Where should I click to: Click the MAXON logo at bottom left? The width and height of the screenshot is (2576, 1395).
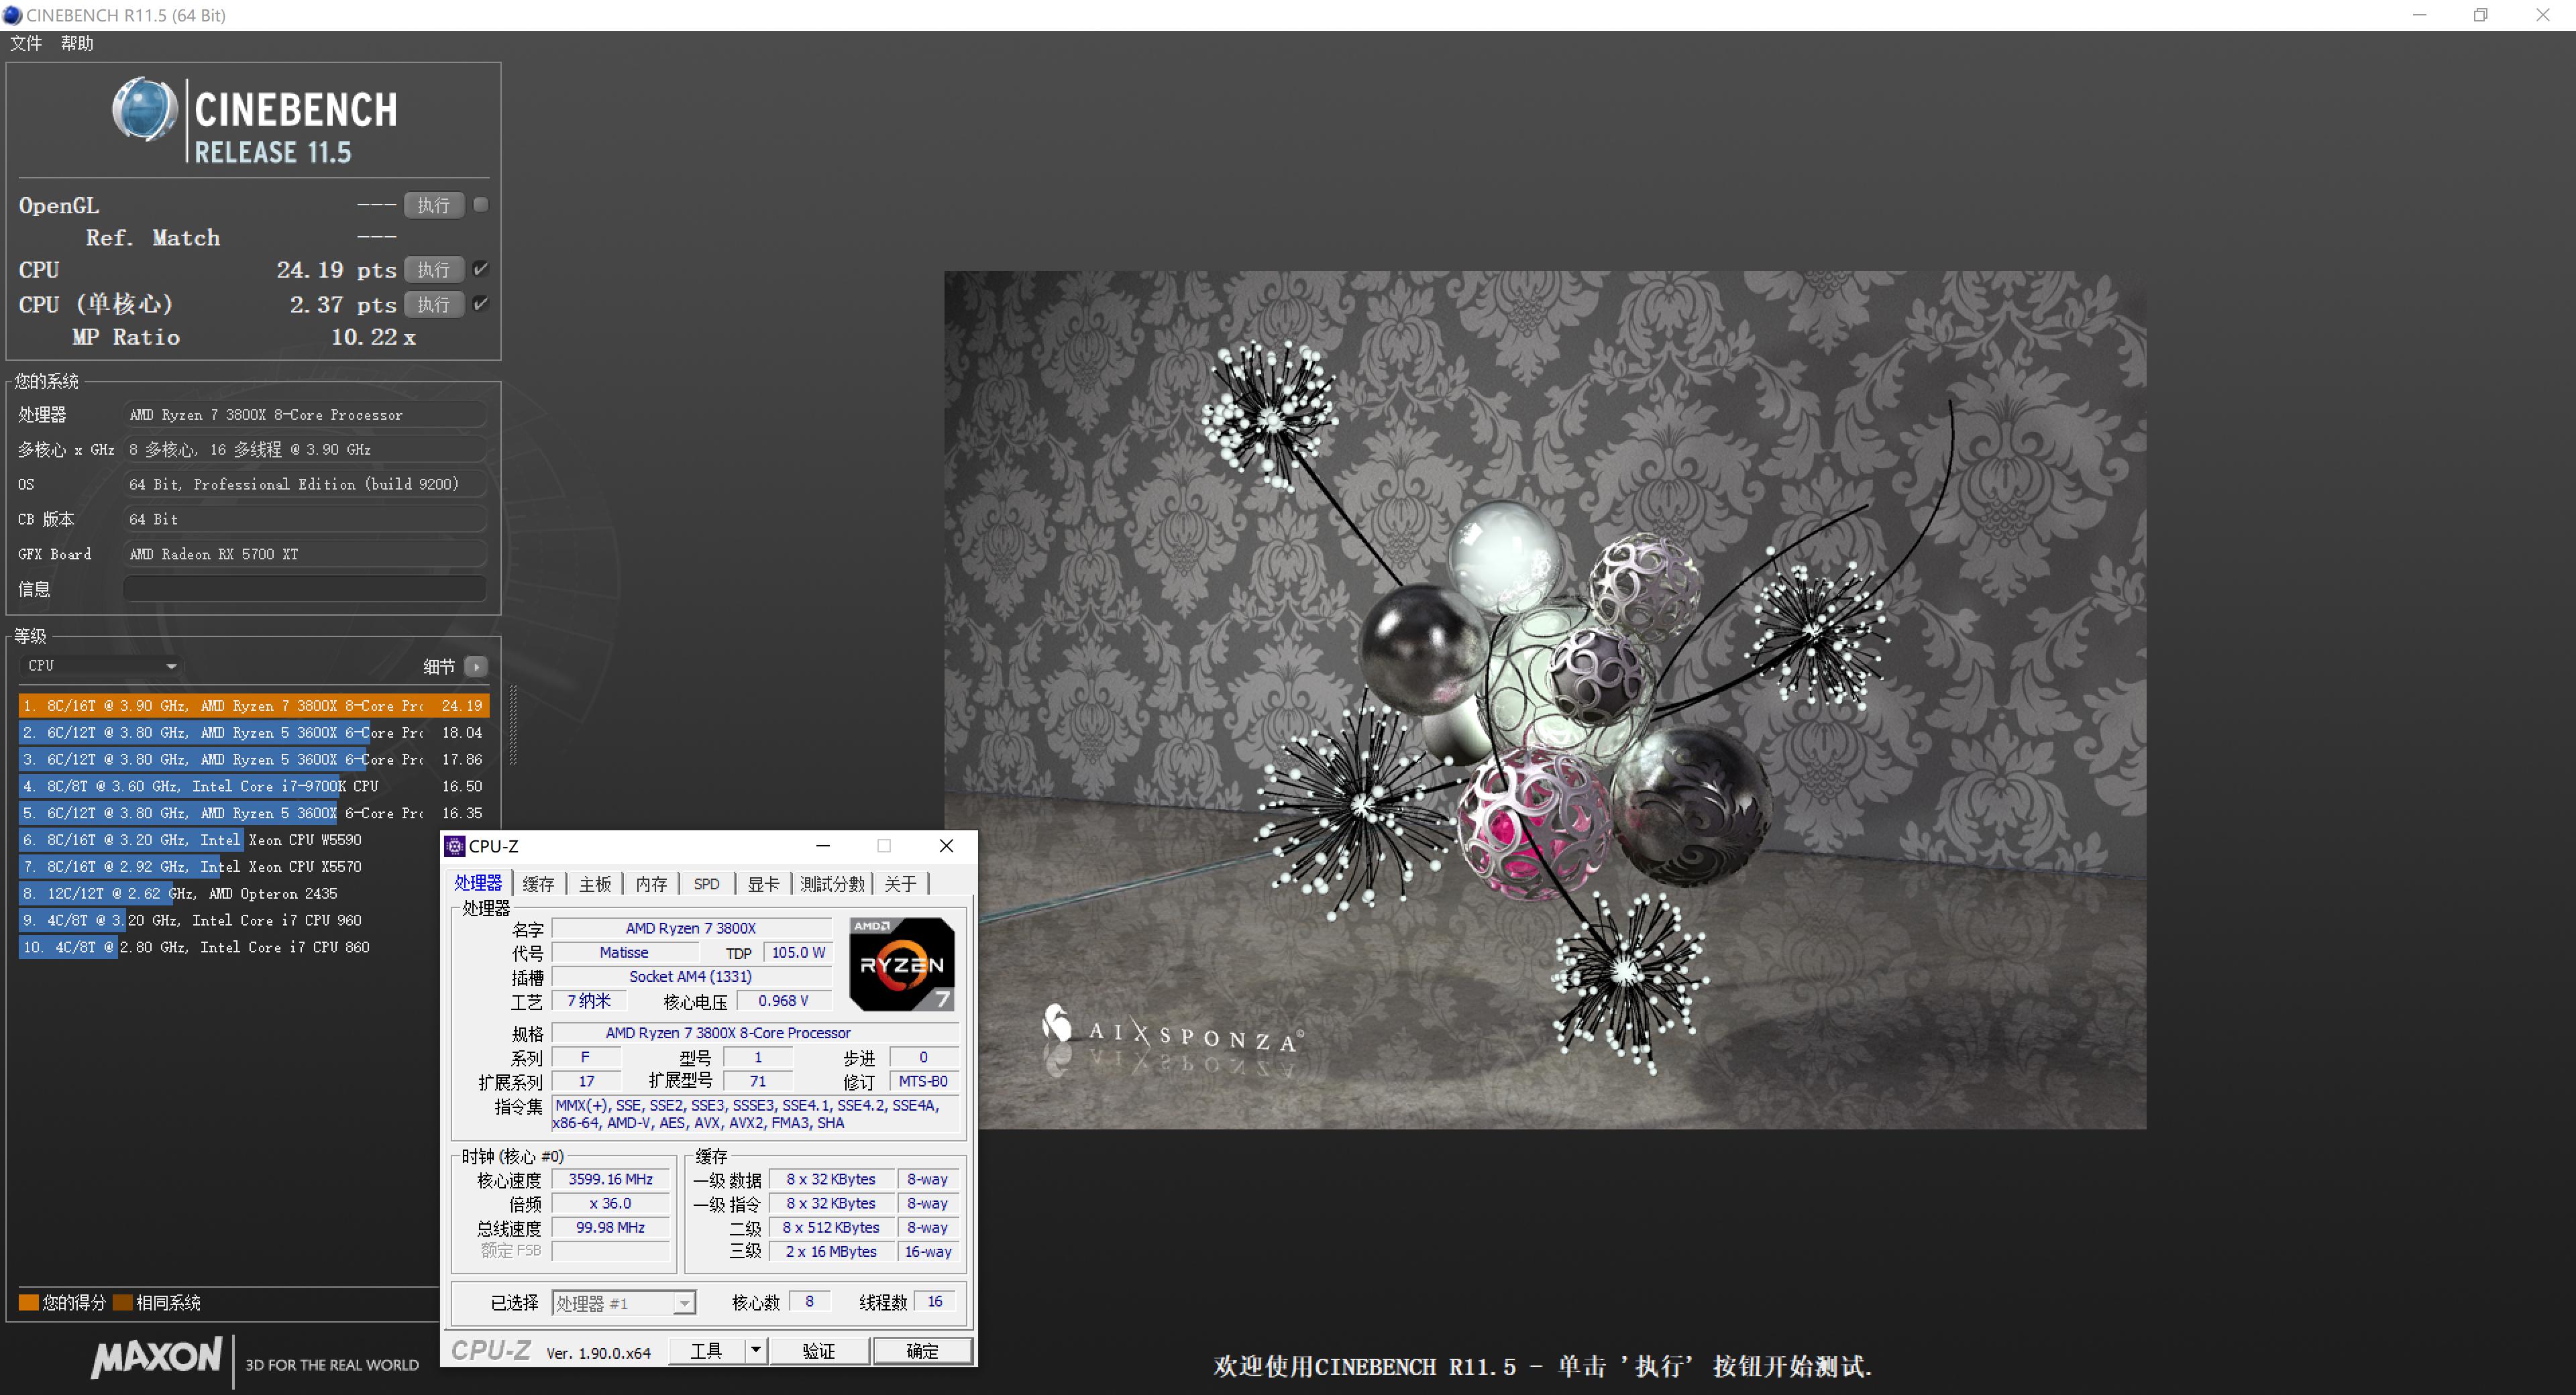click(156, 1357)
